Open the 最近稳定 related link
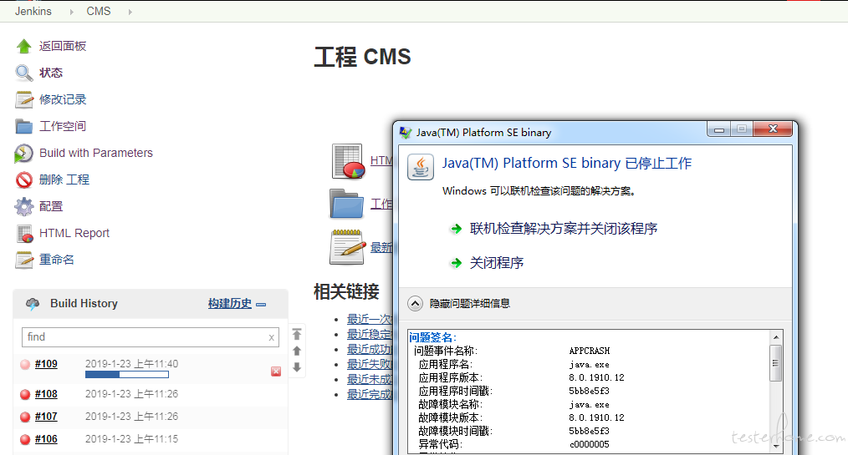The image size is (848, 455). (x=370, y=335)
